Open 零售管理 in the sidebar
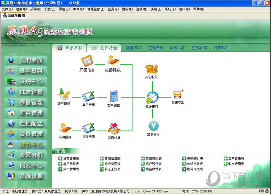 coord(26,102)
